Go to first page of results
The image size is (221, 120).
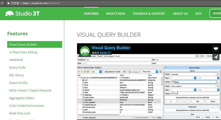click(x=79, y=72)
